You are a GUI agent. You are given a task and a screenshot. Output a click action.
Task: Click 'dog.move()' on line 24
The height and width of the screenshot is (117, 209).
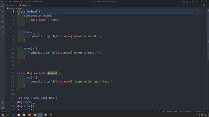[25, 106]
